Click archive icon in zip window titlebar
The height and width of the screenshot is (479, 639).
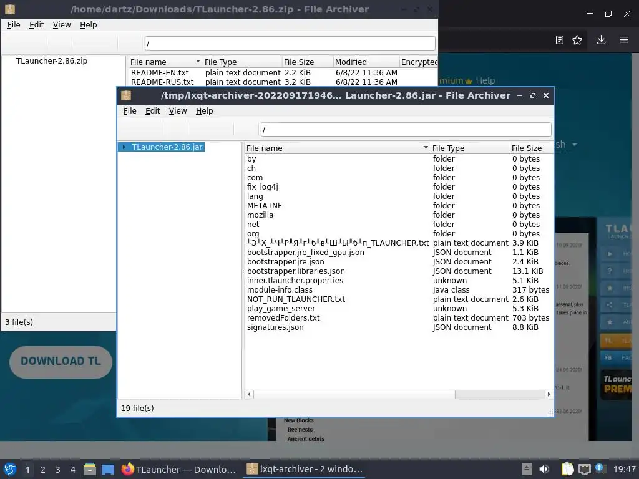point(10,9)
